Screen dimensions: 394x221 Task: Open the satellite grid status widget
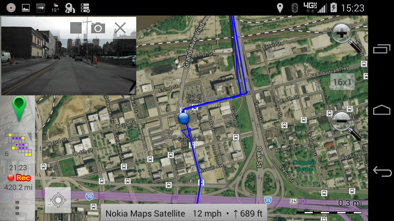tap(18, 143)
